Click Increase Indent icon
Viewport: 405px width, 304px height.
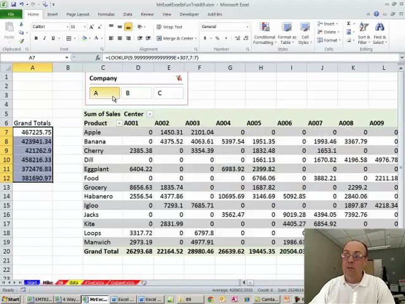tap(148, 38)
